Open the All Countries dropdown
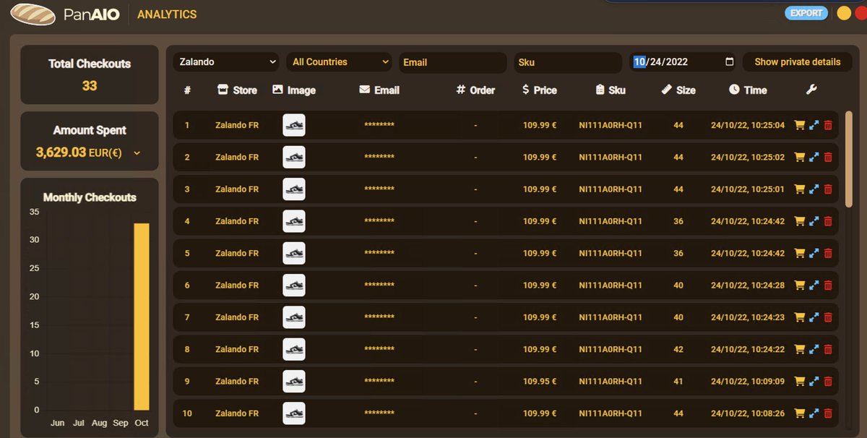The image size is (867, 438). [340, 62]
